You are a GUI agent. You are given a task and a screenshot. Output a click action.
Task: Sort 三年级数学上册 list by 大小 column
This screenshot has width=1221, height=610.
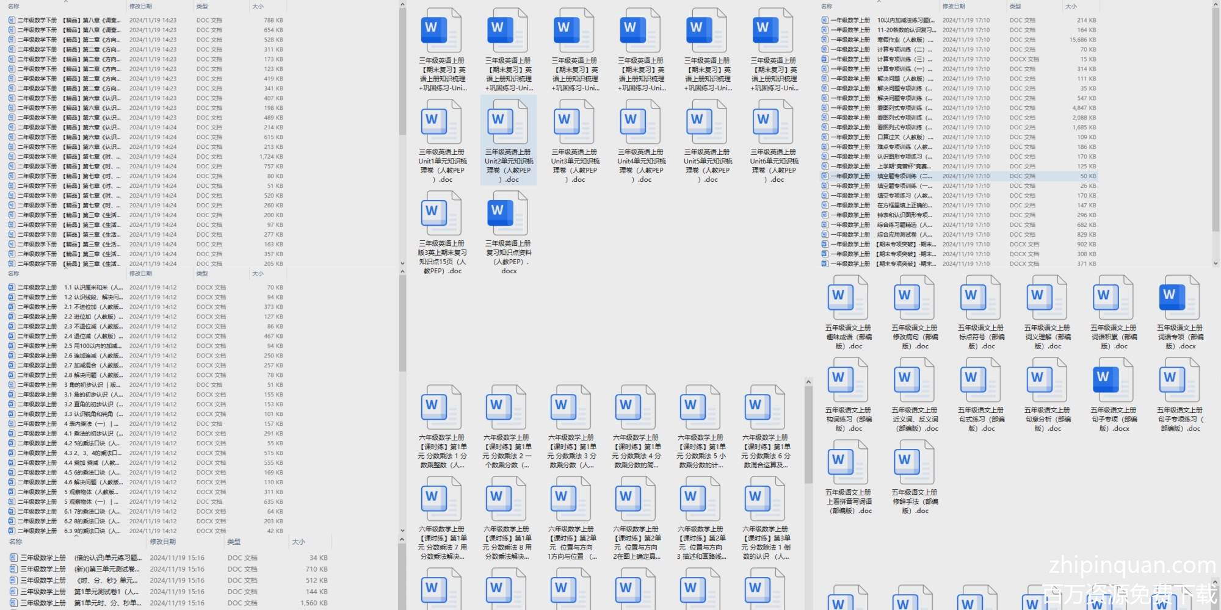pyautogui.click(x=299, y=542)
